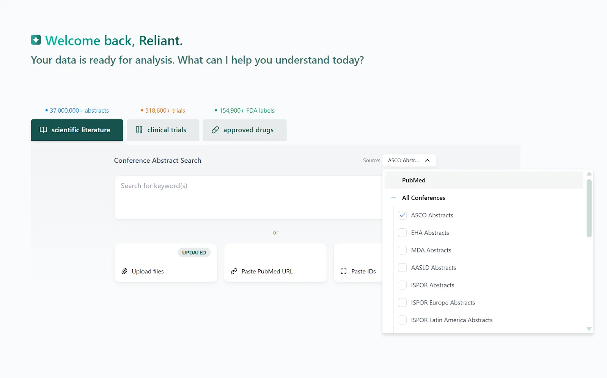Click the link chain icon on Paste PubMed URL

coord(234,271)
